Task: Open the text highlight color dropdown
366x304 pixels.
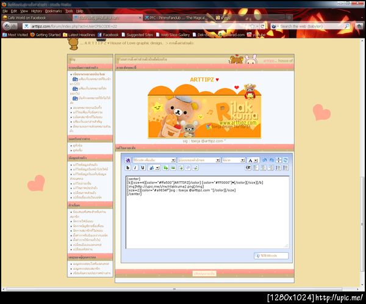Action: click(154, 168)
